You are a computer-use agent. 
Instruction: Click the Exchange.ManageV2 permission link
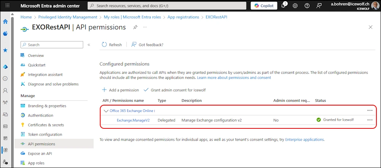133,120
